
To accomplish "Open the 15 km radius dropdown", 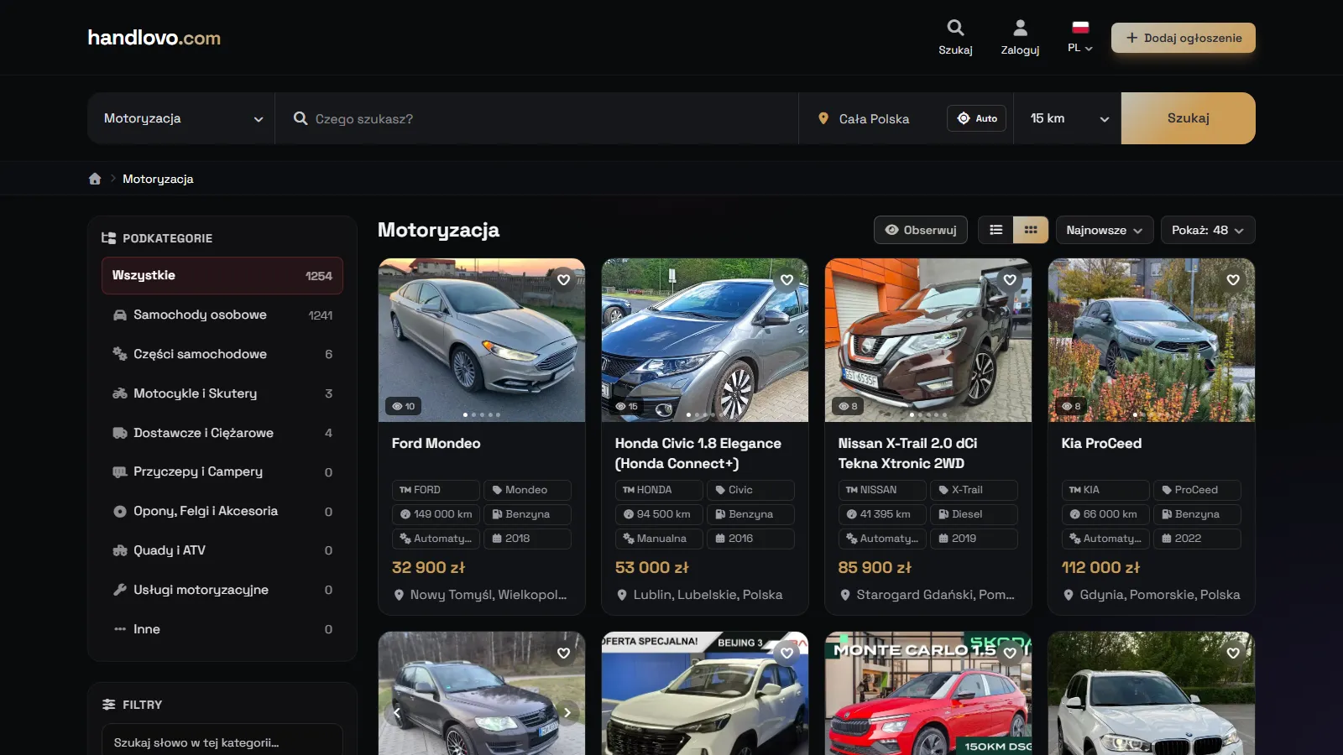I will tap(1068, 118).
